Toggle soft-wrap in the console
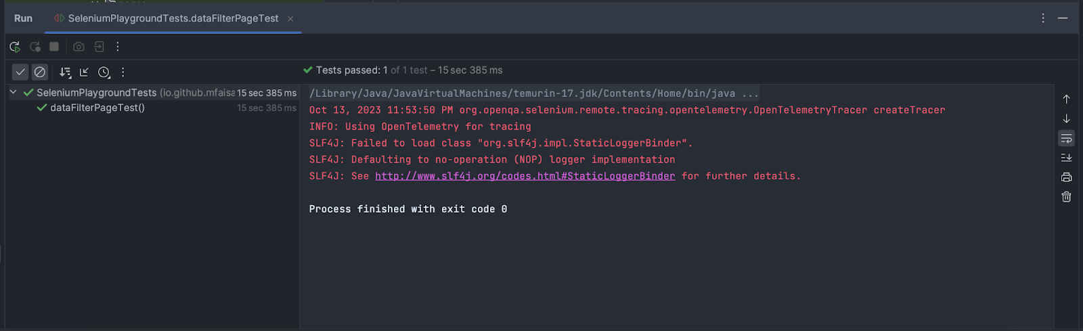 pos(1066,139)
